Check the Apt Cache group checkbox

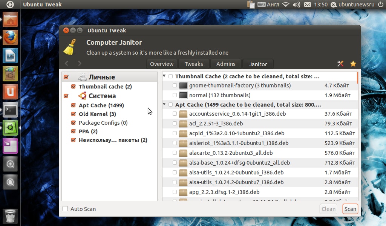coord(171,104)
